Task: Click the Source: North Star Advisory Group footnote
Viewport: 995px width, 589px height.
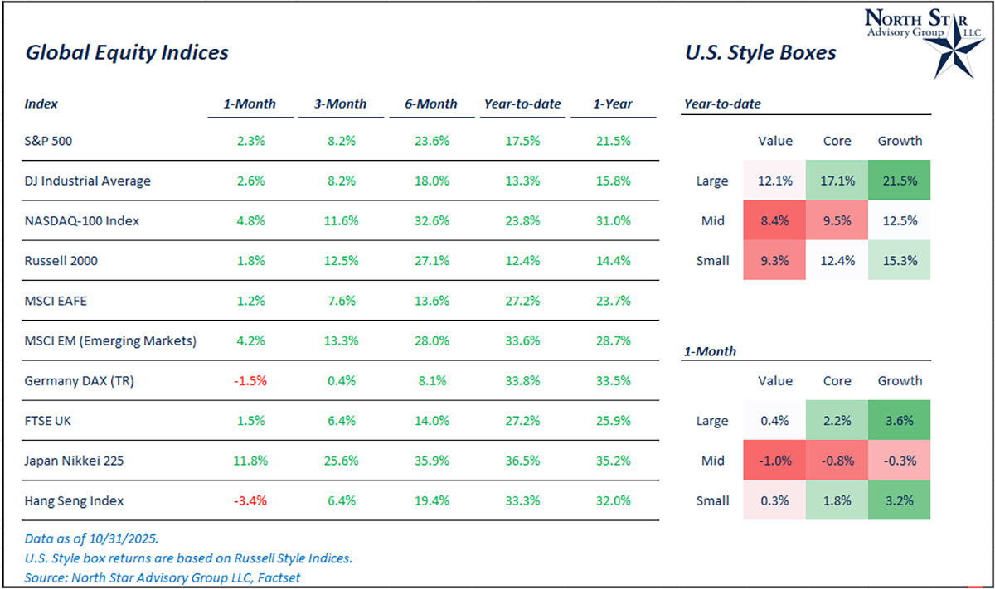Action: [x=163, y=577]
